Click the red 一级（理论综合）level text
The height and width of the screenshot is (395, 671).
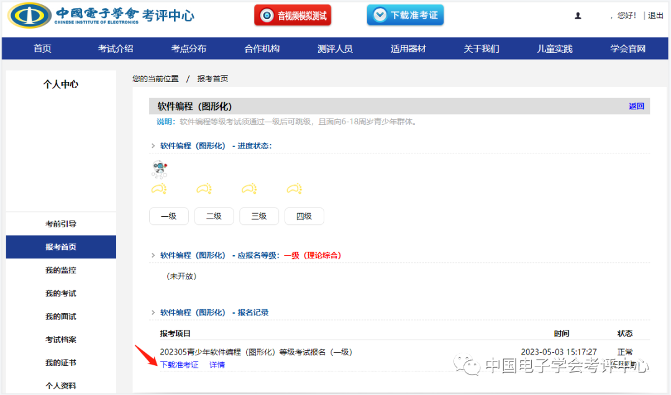(313, 255)
